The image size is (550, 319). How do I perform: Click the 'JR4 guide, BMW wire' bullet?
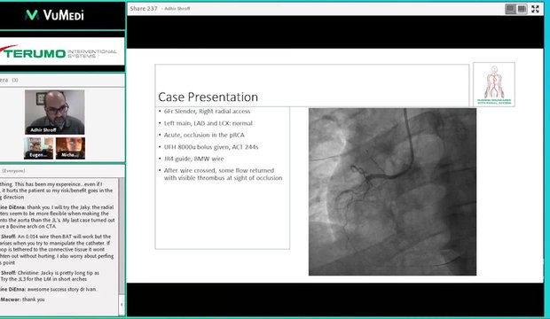coord(193,159)
